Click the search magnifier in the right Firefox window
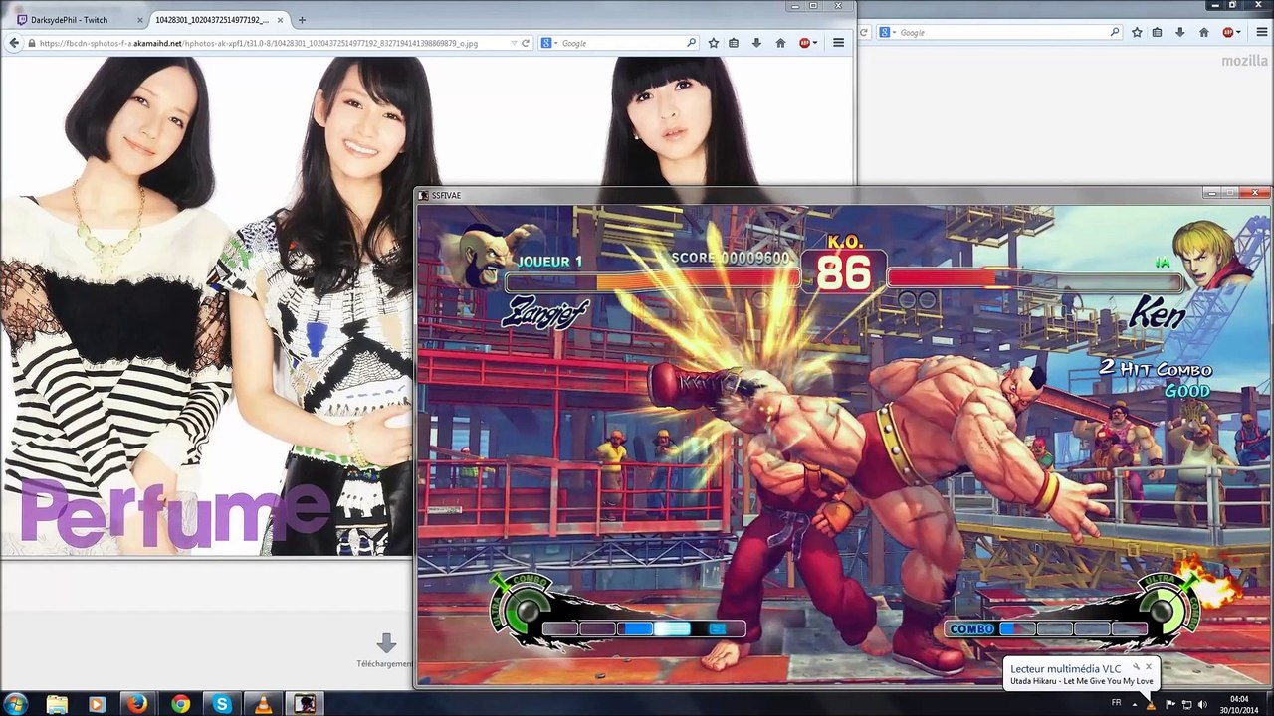This screenshot has width=1274, height=716. point(1115,32)
